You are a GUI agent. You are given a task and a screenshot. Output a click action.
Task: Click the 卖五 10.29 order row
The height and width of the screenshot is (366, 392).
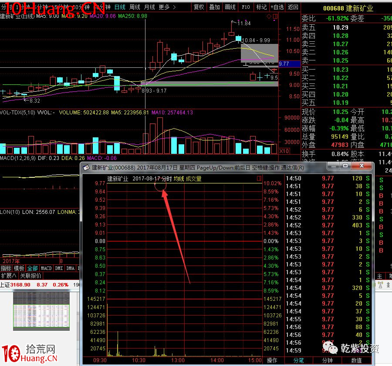click(x=347, y=27)
